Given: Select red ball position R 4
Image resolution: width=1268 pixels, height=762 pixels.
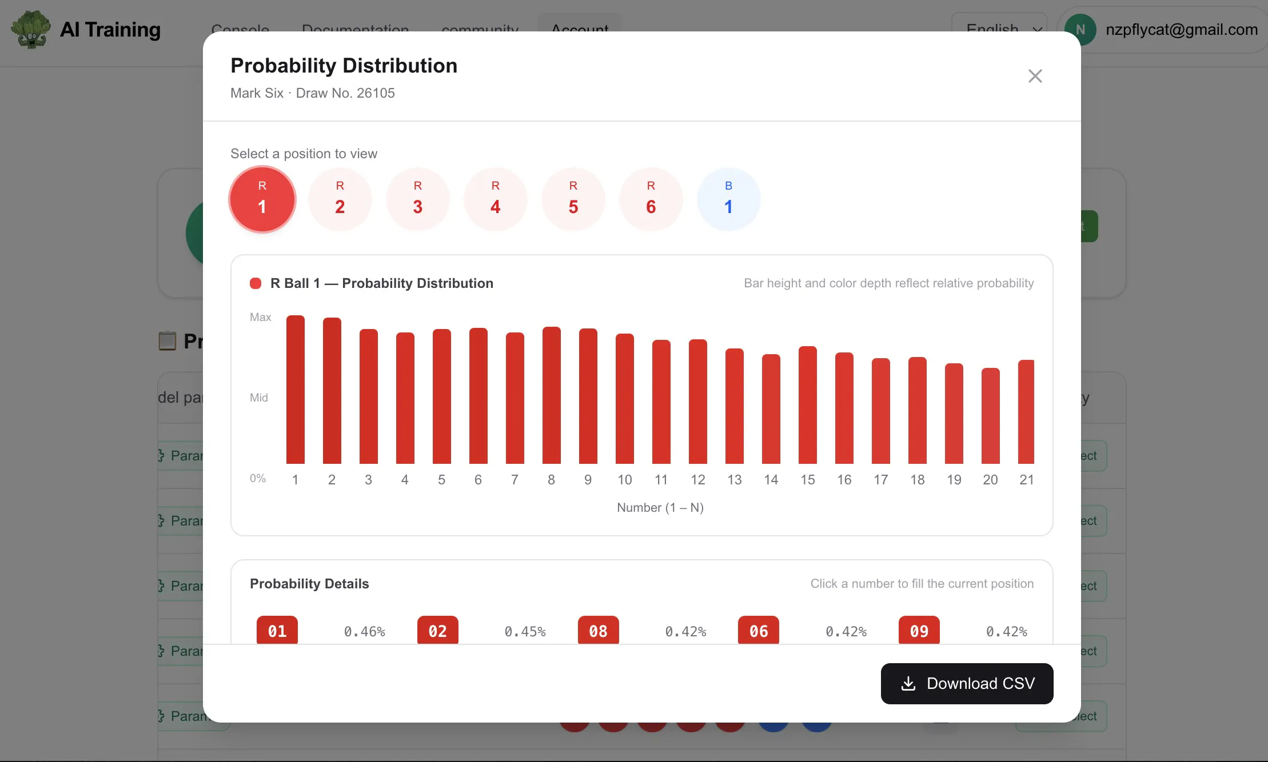Looking at the screenshot, I should point(496,199).
